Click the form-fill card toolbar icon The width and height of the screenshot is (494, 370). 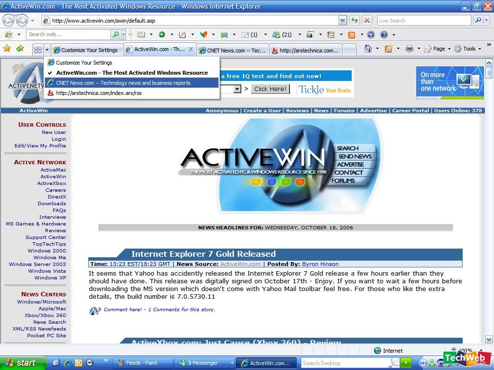141,35
